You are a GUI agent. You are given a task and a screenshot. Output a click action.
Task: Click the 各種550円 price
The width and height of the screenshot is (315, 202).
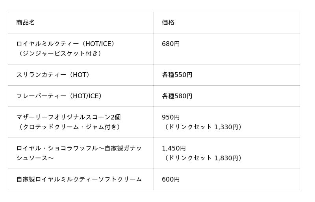point(177,75)
